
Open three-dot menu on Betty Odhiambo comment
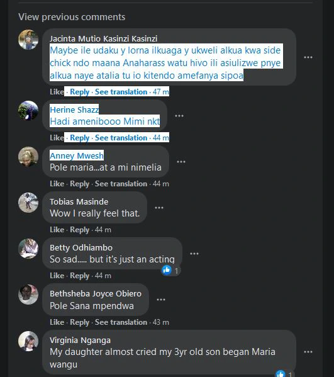click(x=194, y=254)
